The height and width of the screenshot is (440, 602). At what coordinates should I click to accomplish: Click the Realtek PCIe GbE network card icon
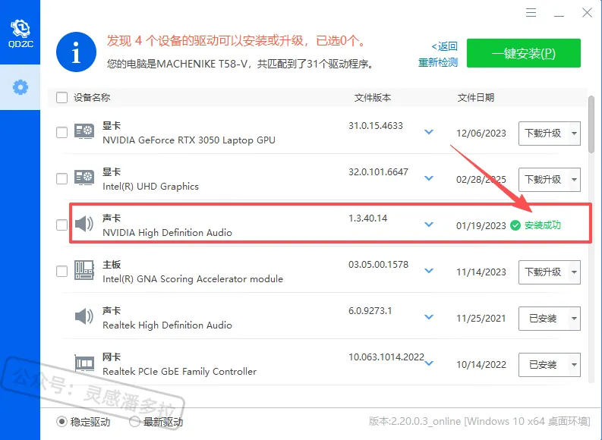[84, 363]
